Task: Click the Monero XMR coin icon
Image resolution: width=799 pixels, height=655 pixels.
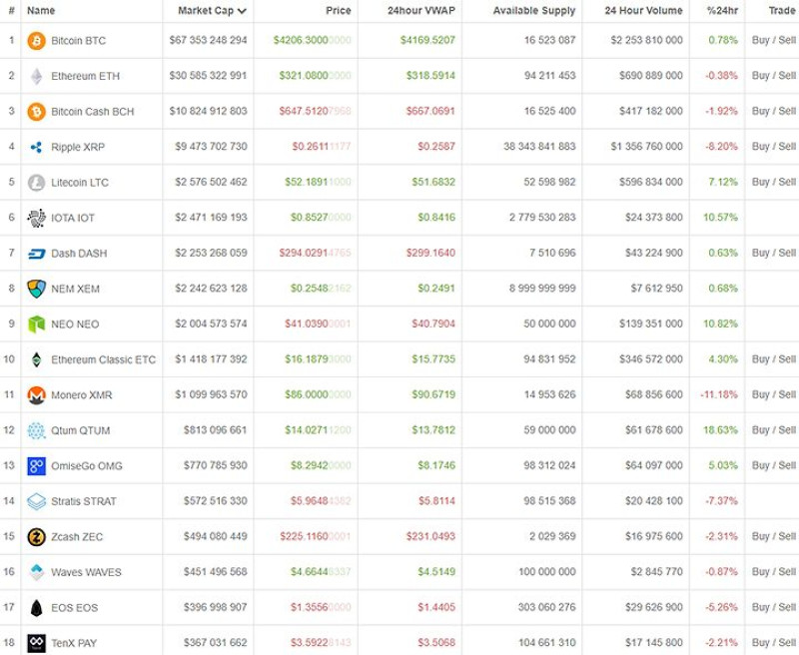Action: [x=36, y=394]
